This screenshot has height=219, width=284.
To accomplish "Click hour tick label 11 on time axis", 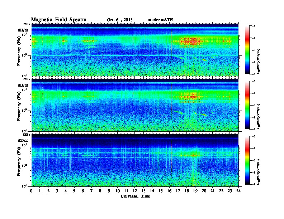I will 126,191.
